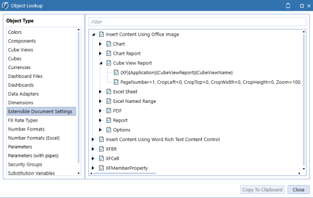Screen dimensions: 313x198
Task: Click the document icon beside XFBR
Action: [x=102, y=149]
